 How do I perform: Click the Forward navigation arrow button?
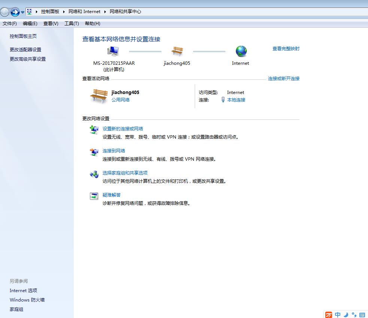point(15,12)
